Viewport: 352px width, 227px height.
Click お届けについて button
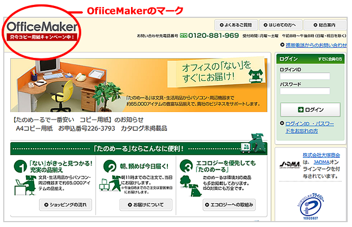[x=146, y=205]
